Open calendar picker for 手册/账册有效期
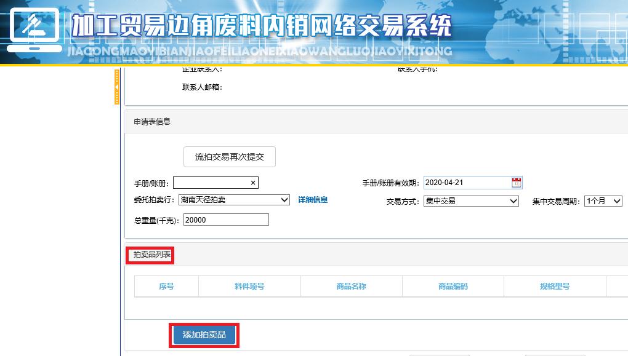Viewport: 628px width, 356px height. tap(517, 183)
